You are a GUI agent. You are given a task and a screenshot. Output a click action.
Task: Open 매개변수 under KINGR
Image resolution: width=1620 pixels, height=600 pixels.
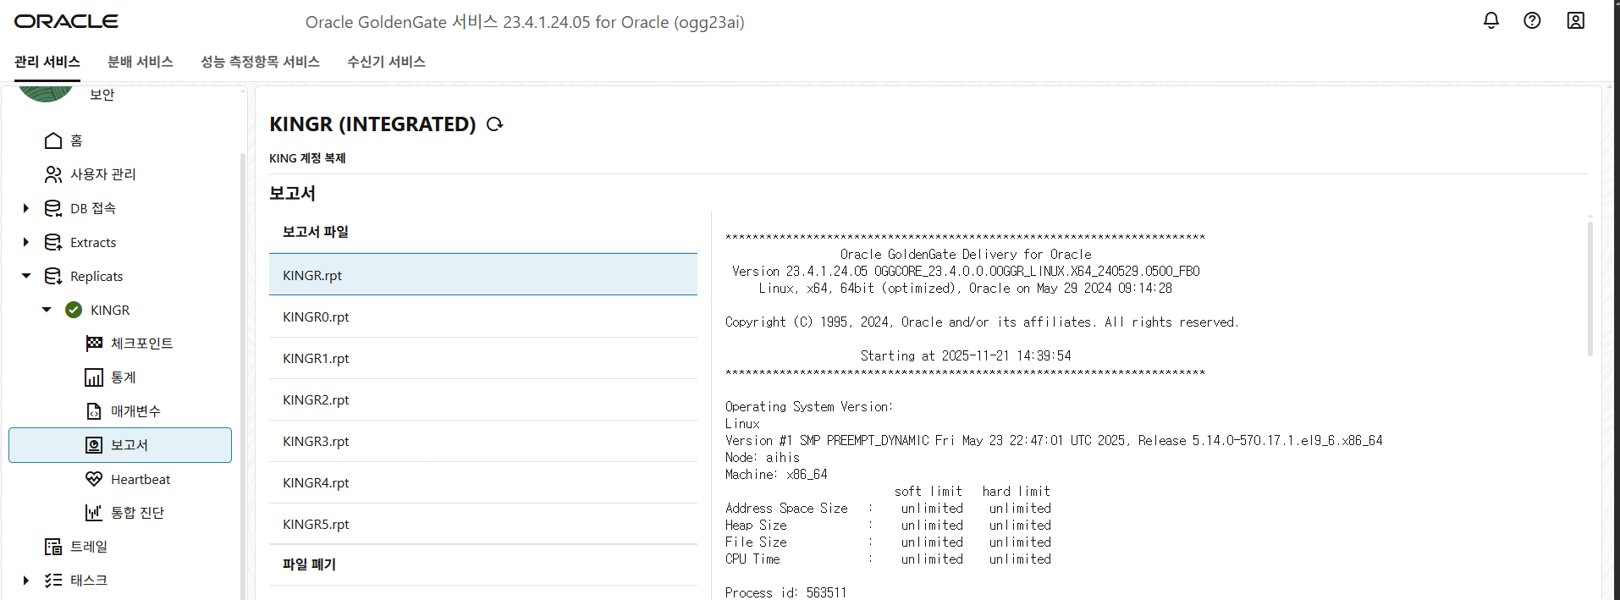click(135, 411)
